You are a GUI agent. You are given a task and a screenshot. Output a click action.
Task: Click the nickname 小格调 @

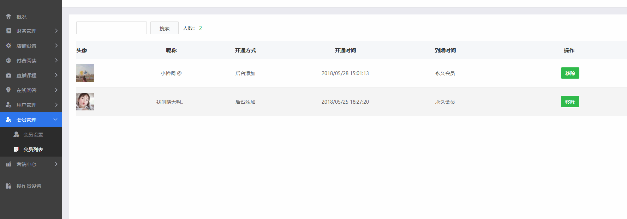coord(171,73)
